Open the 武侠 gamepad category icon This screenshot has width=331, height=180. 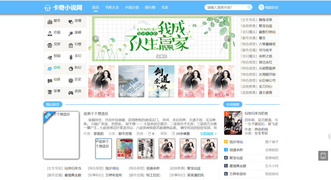coord(71,92)
